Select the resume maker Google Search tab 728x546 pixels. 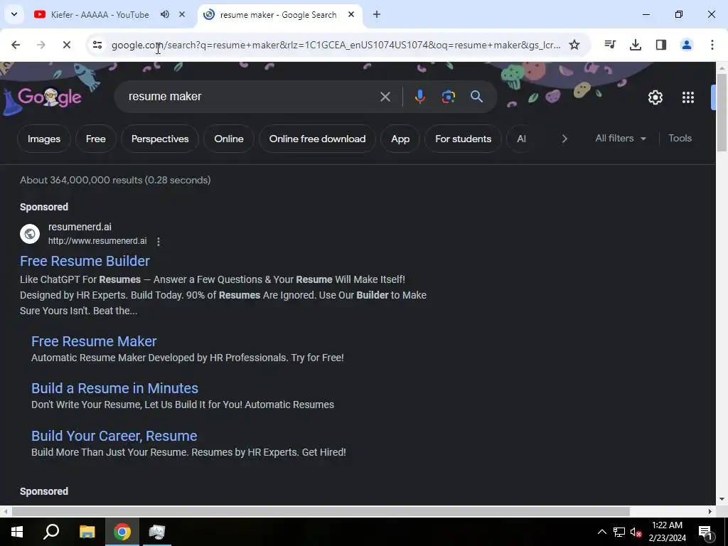click(x=278, y=15)
